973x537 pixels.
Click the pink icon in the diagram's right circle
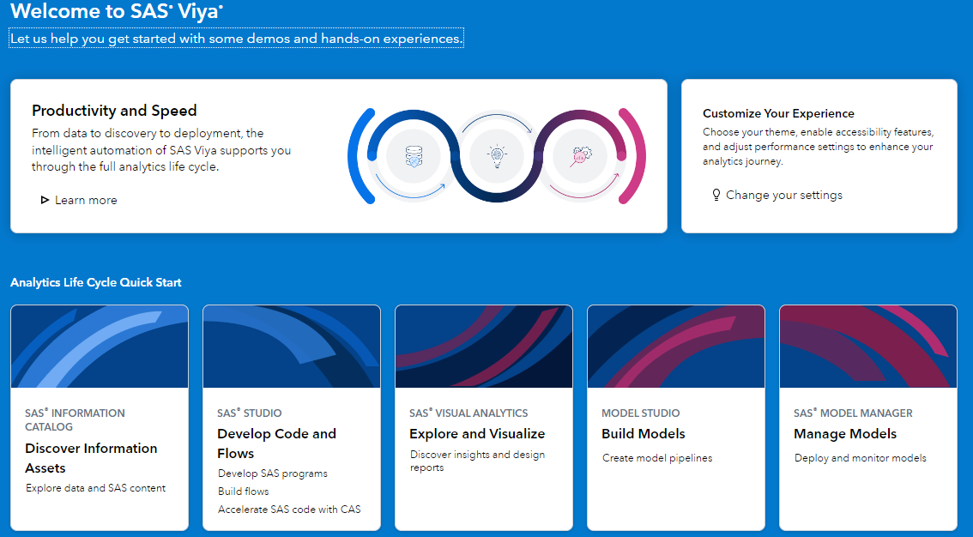(581, 156)
